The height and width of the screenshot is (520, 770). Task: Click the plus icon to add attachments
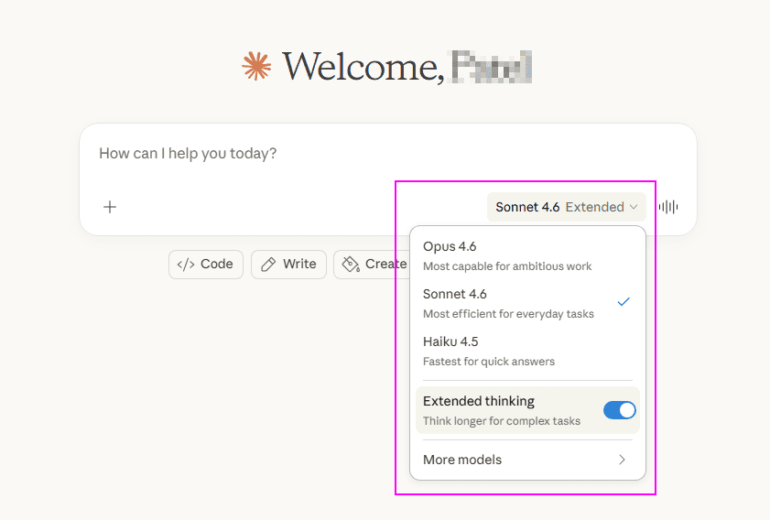pyautogui.click(x=110, y=207)
